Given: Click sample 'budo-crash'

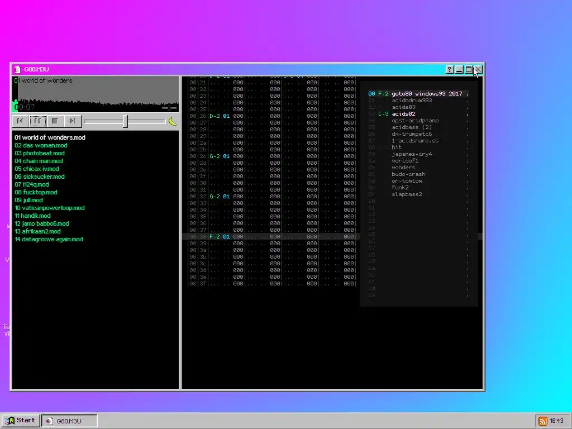Looking at the screenshot, I should 408,174.
